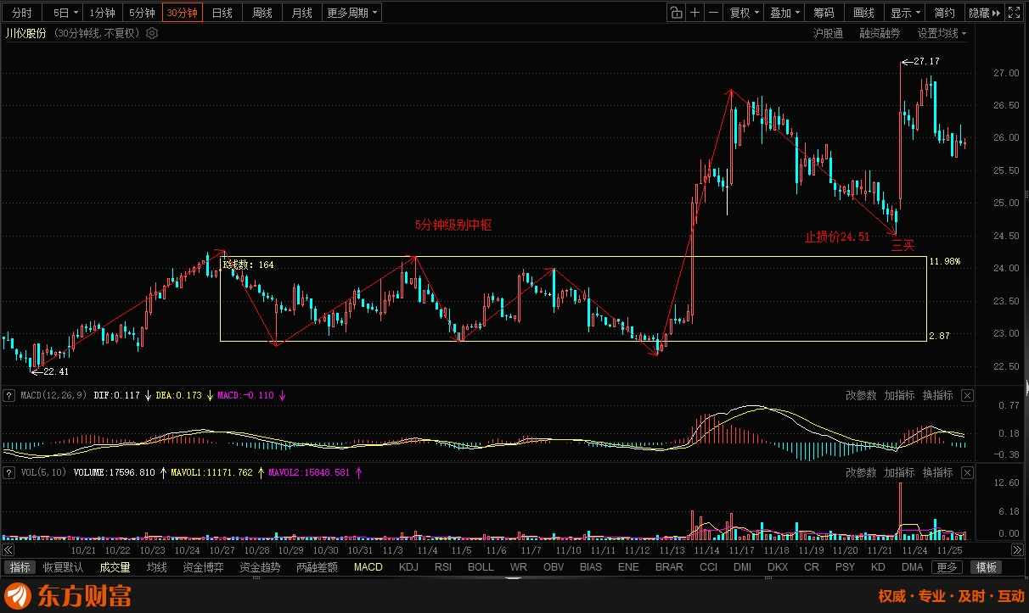Open settings gear next to 30分钟线 label
The height and width of the screenshot is (613, 1029).
152,33
